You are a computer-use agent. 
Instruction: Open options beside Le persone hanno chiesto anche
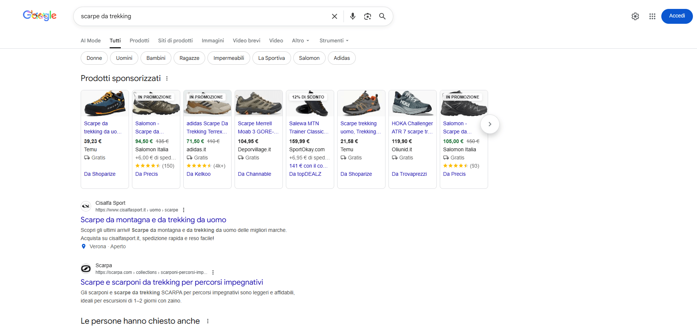tap(208, 321)
